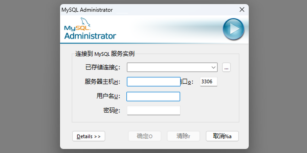Viewport: 307px width, 153px height.
Task: Expand the stored connection dropdown arrow
Action: tap(214, 68)
